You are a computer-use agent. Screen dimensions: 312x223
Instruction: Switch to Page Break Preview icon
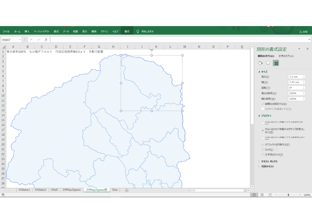270,195
